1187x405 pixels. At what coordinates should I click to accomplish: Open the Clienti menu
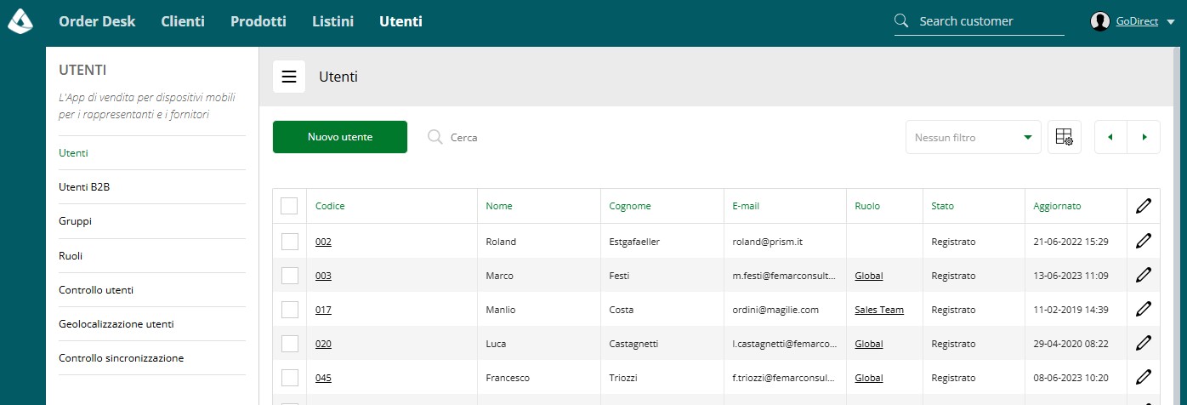[183, 21]
